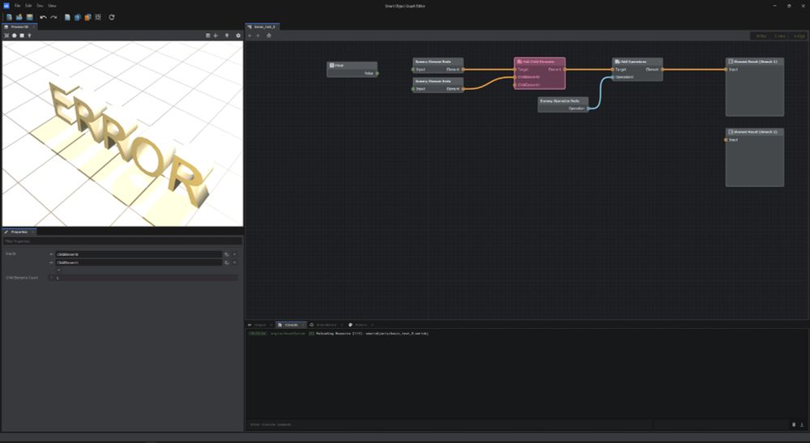Click the add-entry plus below the inputs list
Screen dimensions: 810x443
tap(58, 270)
